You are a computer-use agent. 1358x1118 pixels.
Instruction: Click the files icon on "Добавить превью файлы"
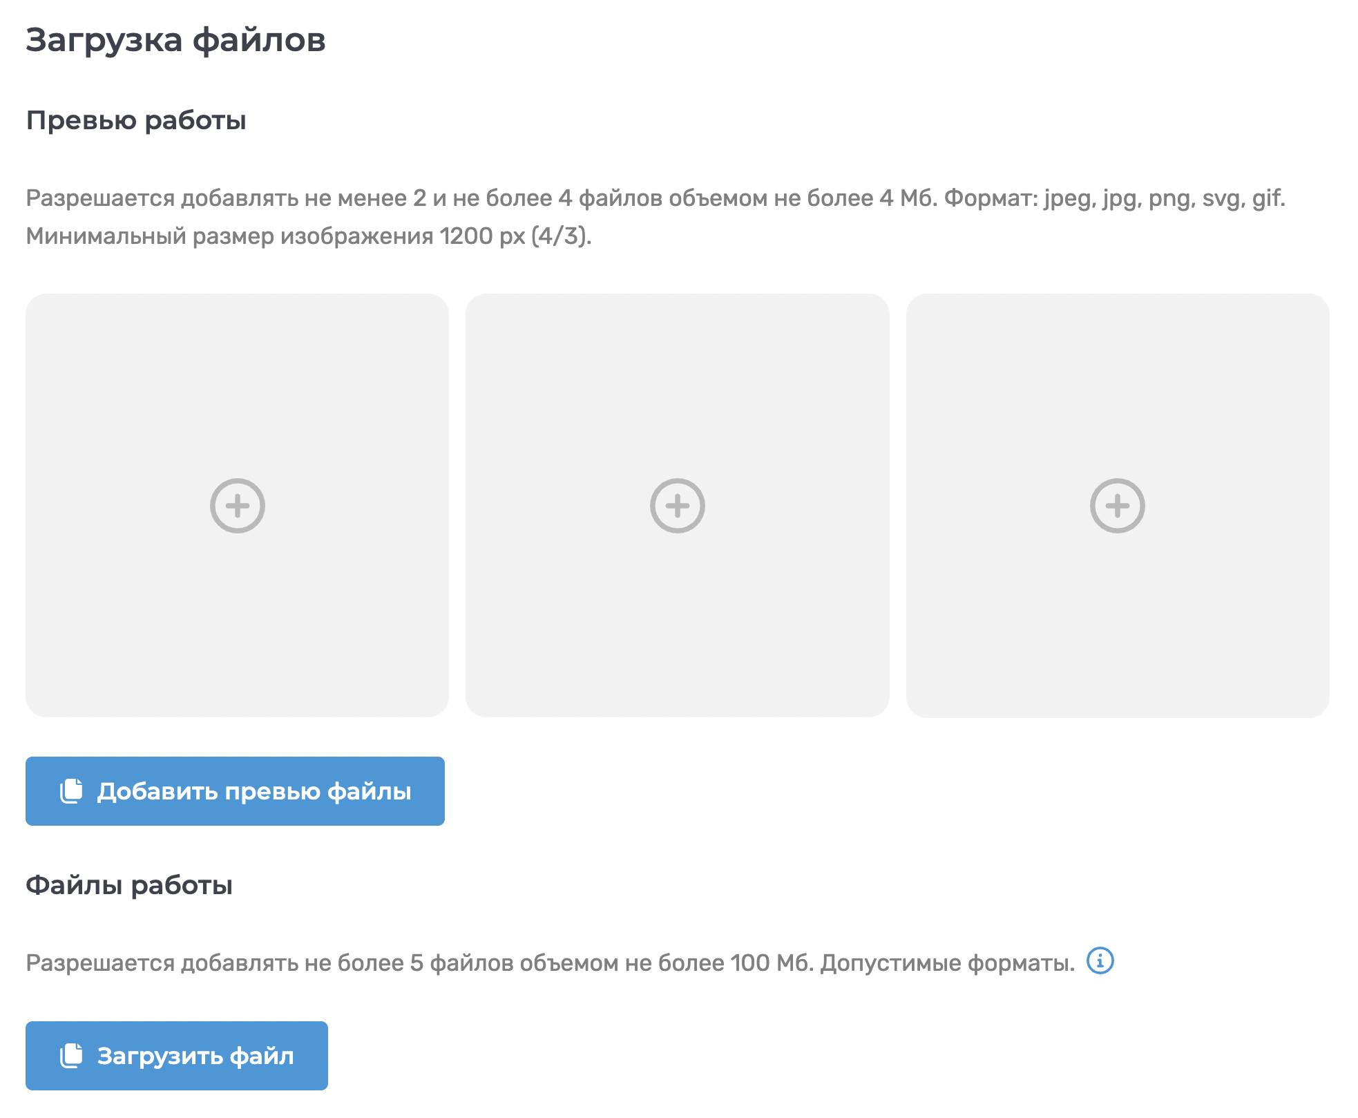pos(71,790)
